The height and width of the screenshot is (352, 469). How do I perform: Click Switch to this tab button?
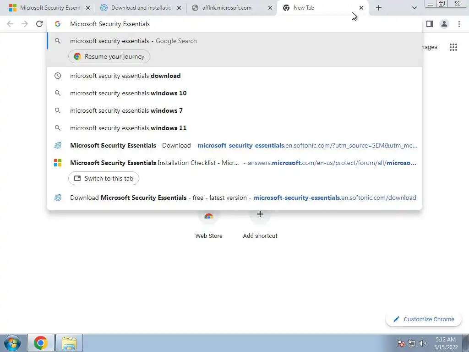[104, 178]
